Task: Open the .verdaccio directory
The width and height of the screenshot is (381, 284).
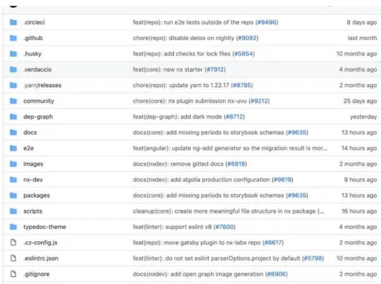Action: coord(37,70)
